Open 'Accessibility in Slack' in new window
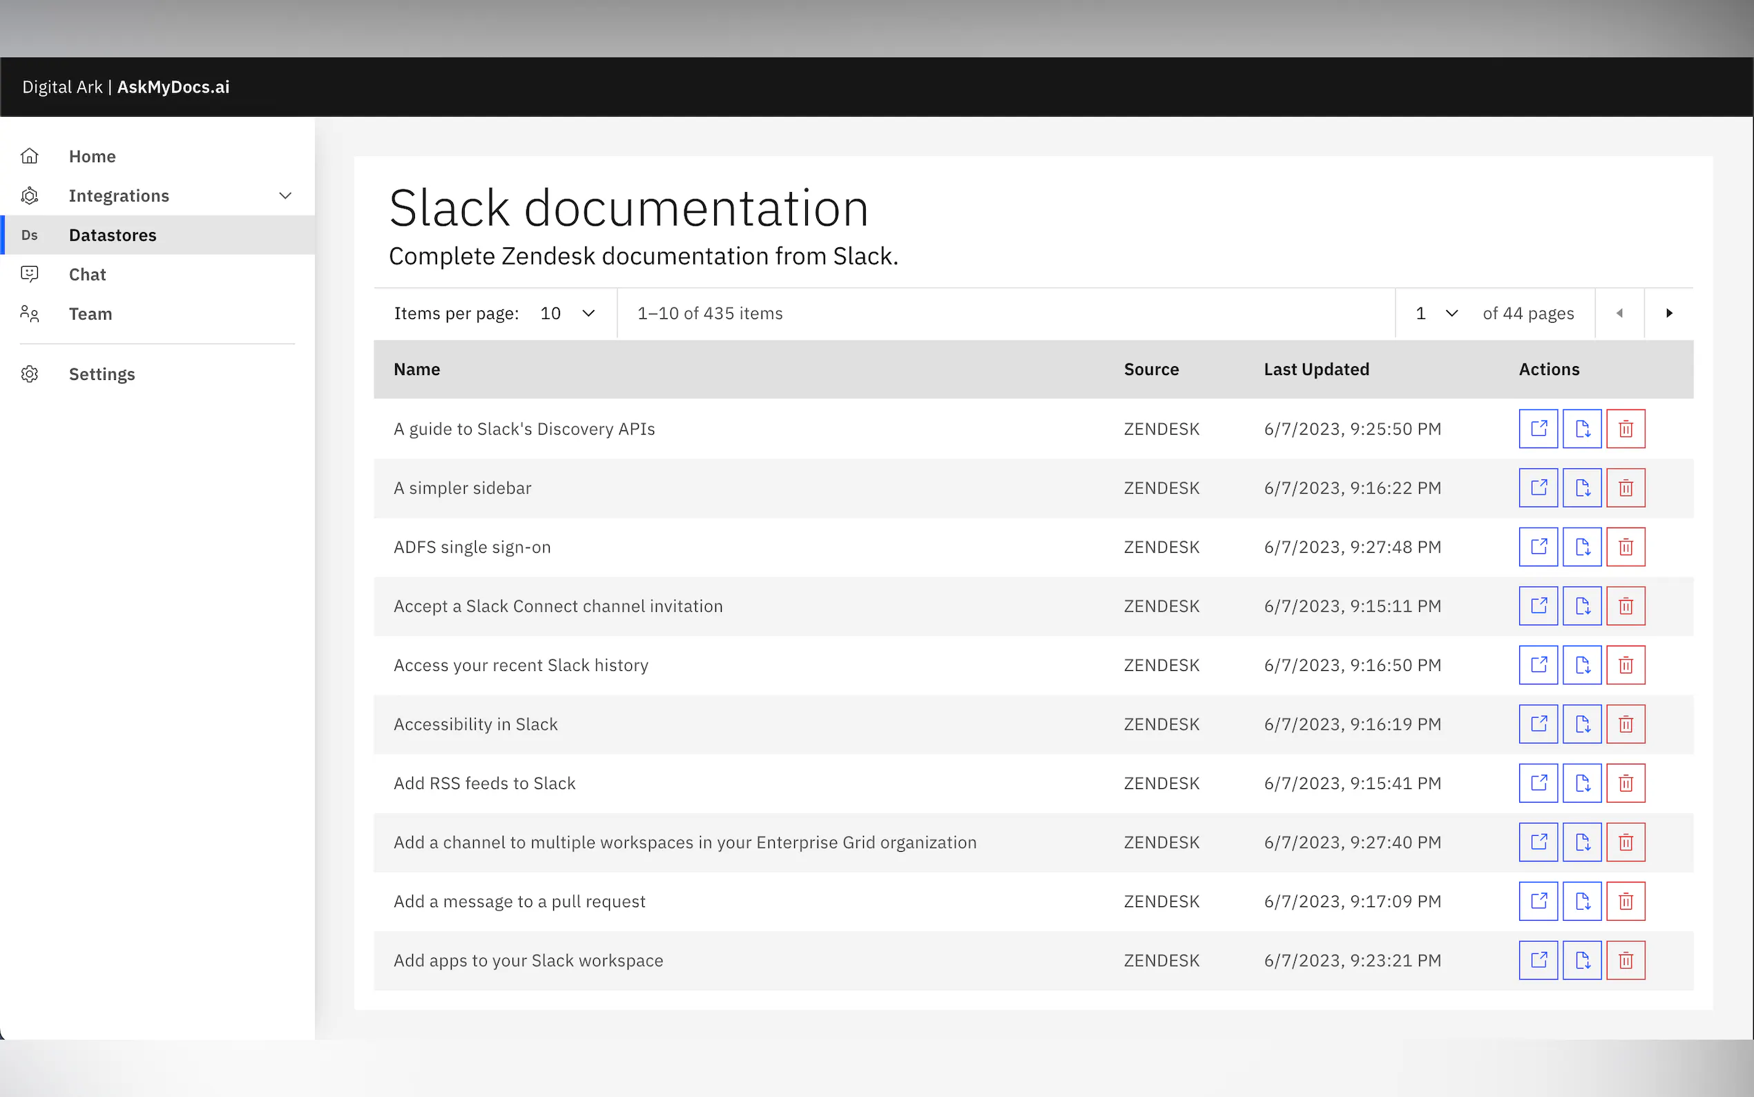Image resolution: width=1754 pixels, height=1097 pixels. coord(1538,724)
